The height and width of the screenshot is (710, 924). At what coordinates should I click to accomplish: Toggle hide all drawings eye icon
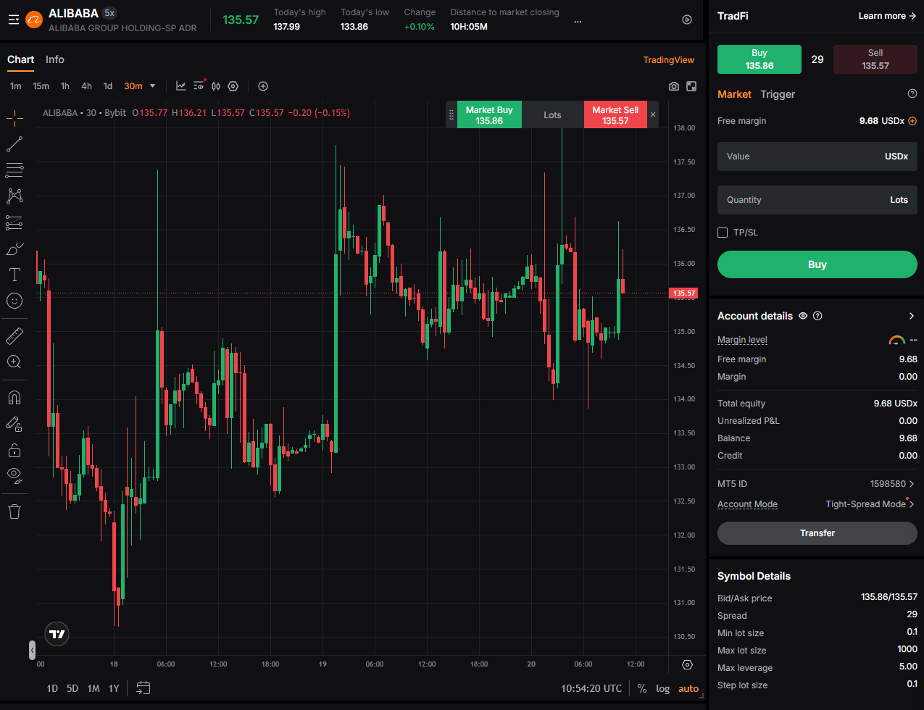click(14, 476)
